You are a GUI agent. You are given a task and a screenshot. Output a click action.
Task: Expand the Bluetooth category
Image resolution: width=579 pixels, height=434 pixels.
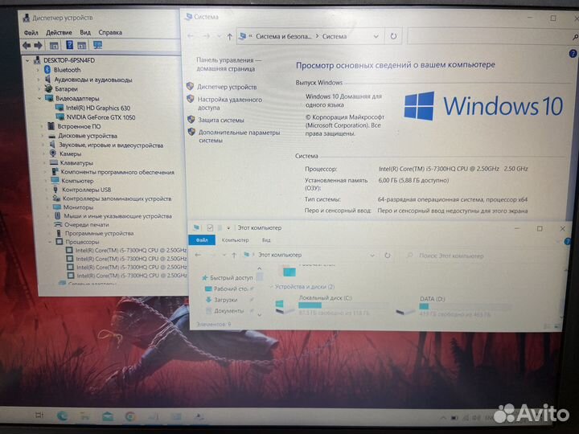[x=38, y=70]
